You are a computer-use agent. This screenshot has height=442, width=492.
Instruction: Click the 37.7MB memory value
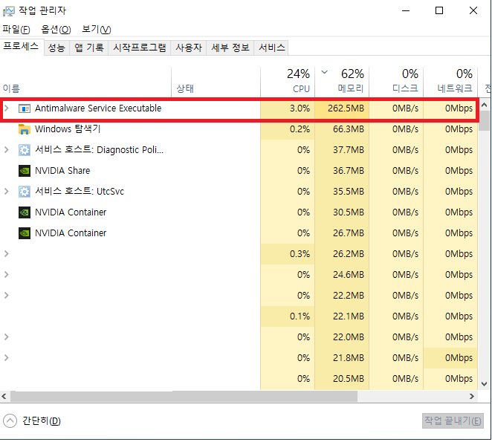point(349,149)
